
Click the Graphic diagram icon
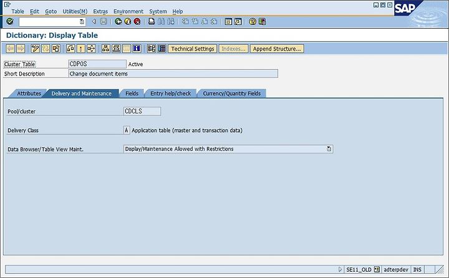(x=151, y=49)
